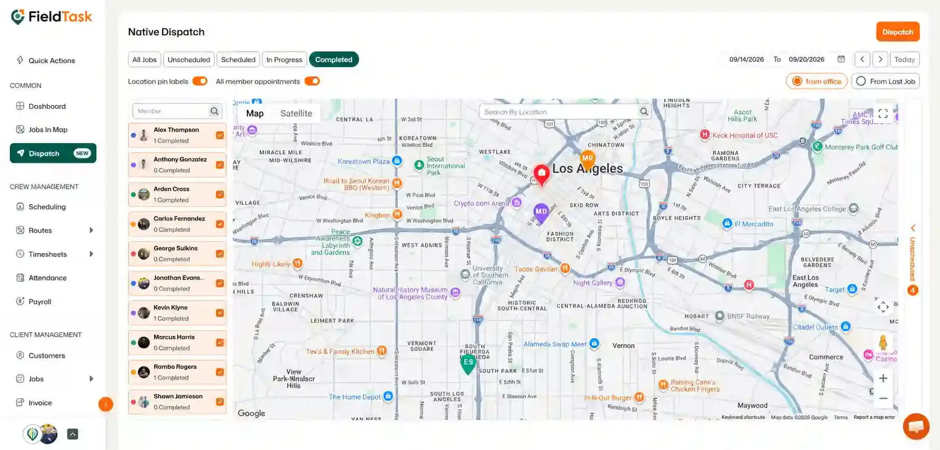This screenshot has height=450, width=940.
Task: Open the Invoice page
Action: point(34,403)
